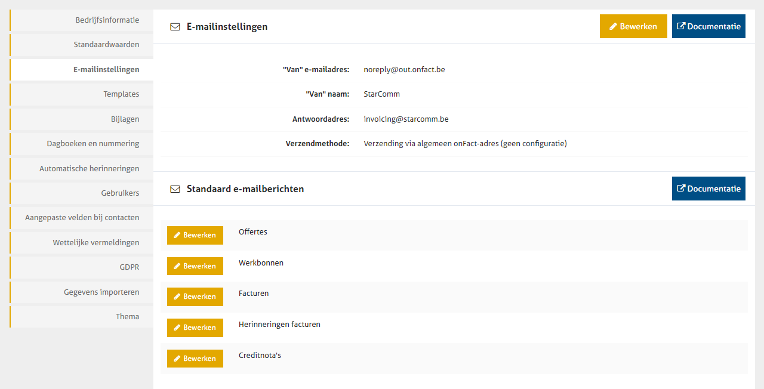Click pencil icon in top Bewerken button

click(x=612, y=27)
